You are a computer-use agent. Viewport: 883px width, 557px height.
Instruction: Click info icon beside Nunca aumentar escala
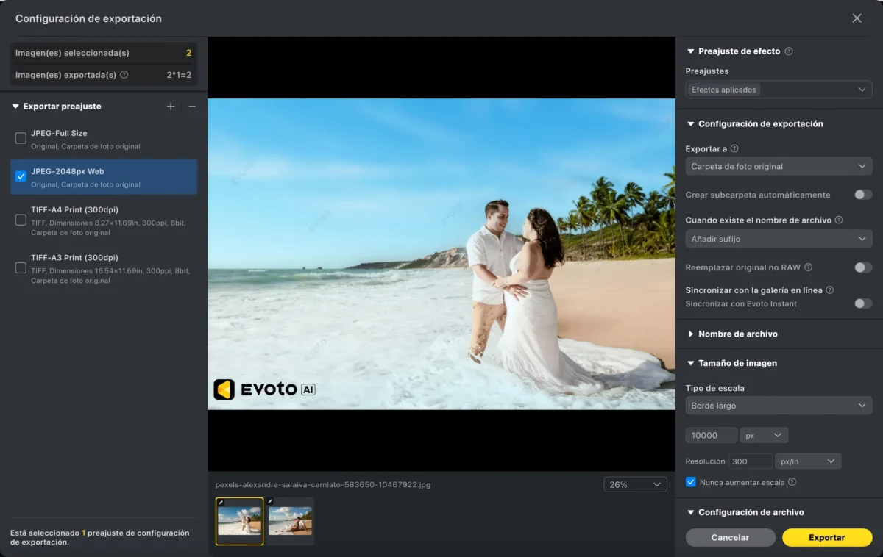[x=792, y=482]
